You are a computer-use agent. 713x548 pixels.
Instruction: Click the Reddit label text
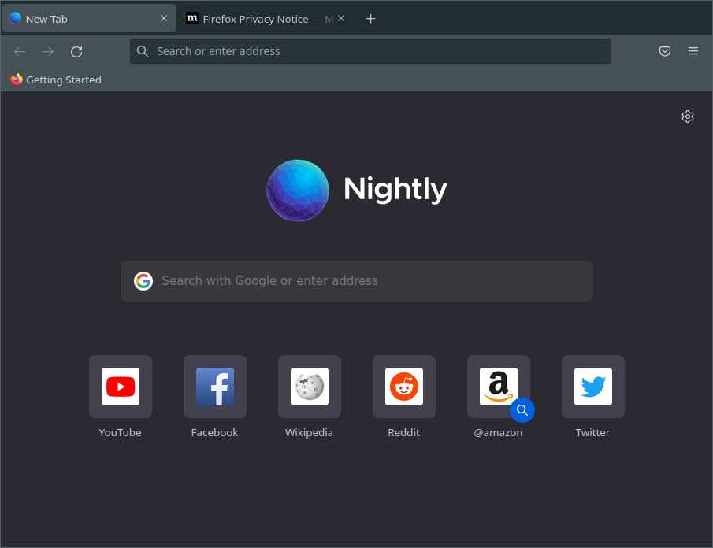point(404,432)
